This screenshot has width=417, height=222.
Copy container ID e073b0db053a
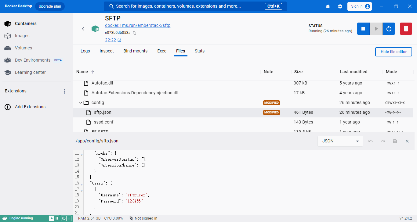coord(135,33)
